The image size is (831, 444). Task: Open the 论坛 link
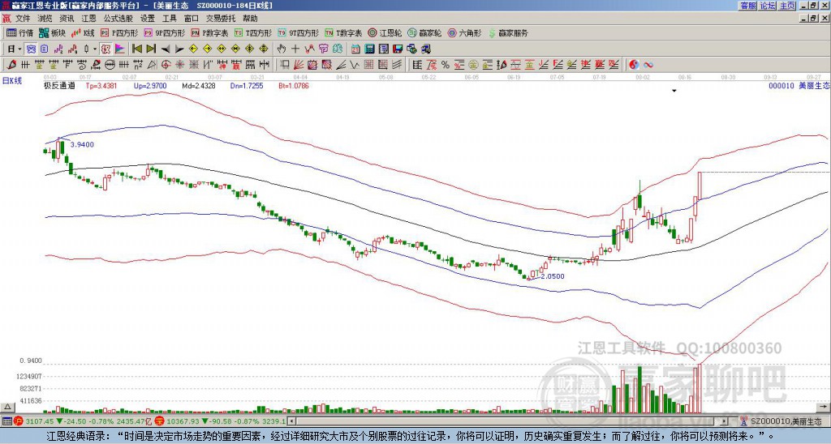point(768,6)
